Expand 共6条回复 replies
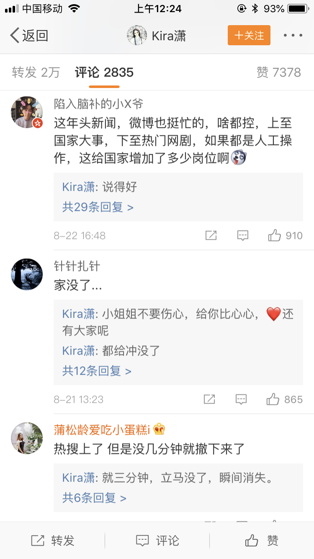The image size is (314, 559). click(94, 498)
